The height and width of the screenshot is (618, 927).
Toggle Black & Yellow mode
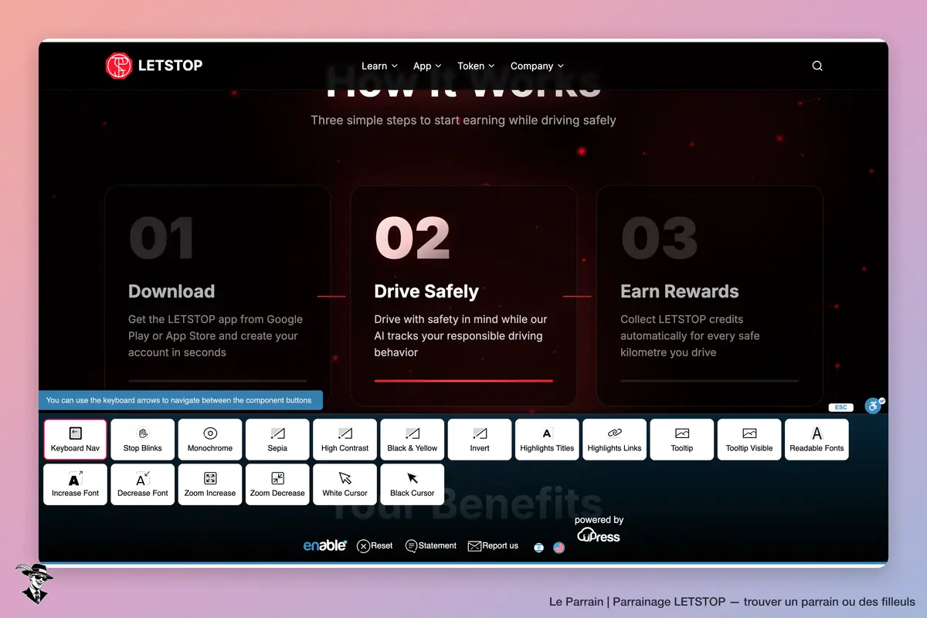(413, 440)
